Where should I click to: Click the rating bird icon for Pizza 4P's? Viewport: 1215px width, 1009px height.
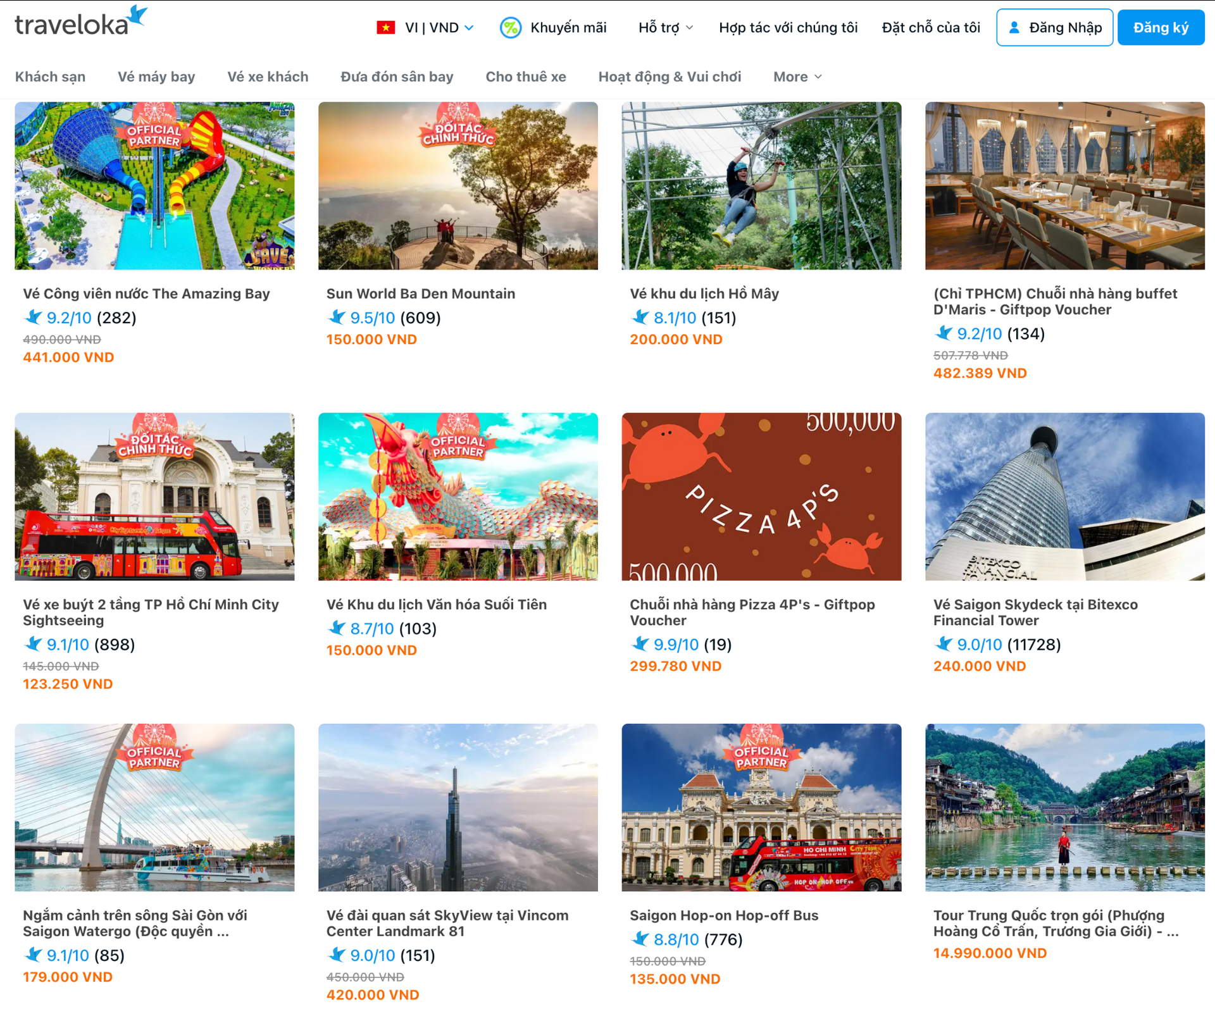click(640, 644)
